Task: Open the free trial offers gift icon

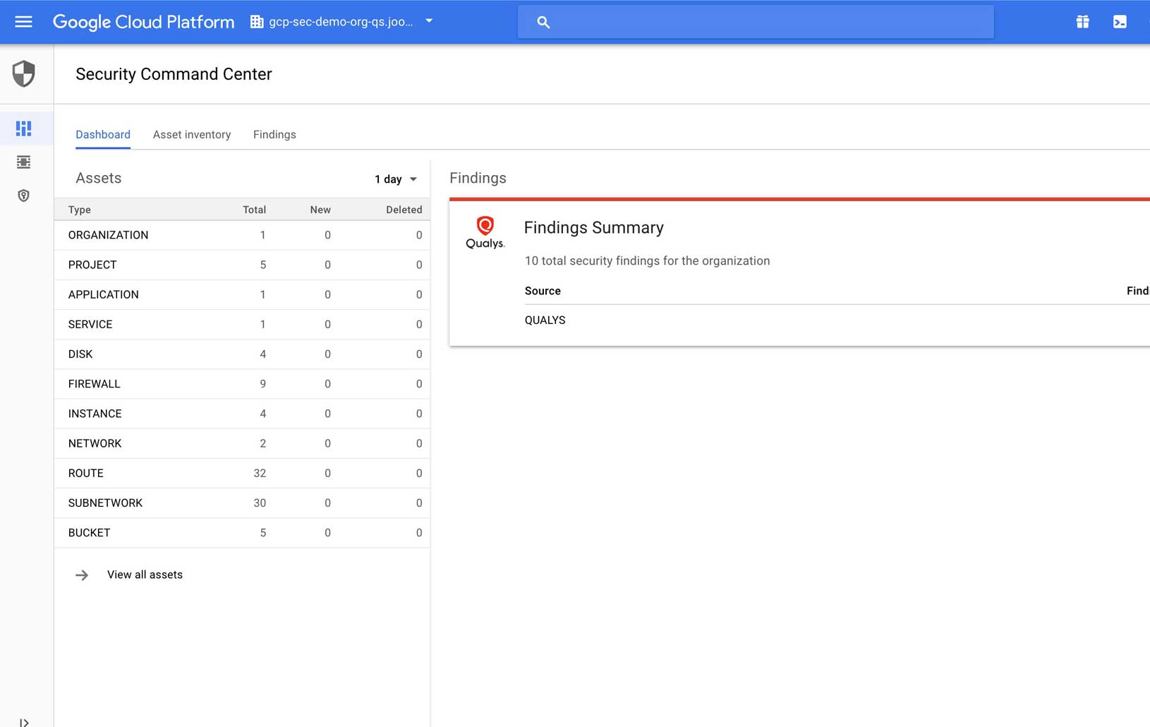Action: coord(1084,21)
